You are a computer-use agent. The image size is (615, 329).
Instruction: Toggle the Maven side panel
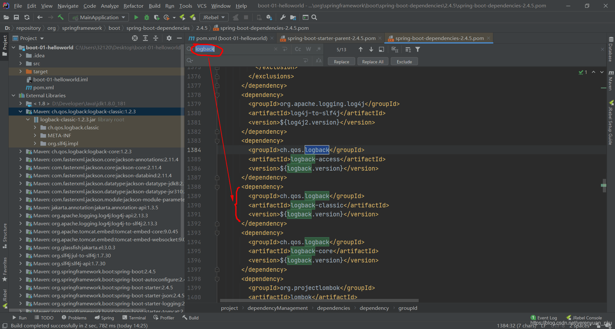click(611, 80)
